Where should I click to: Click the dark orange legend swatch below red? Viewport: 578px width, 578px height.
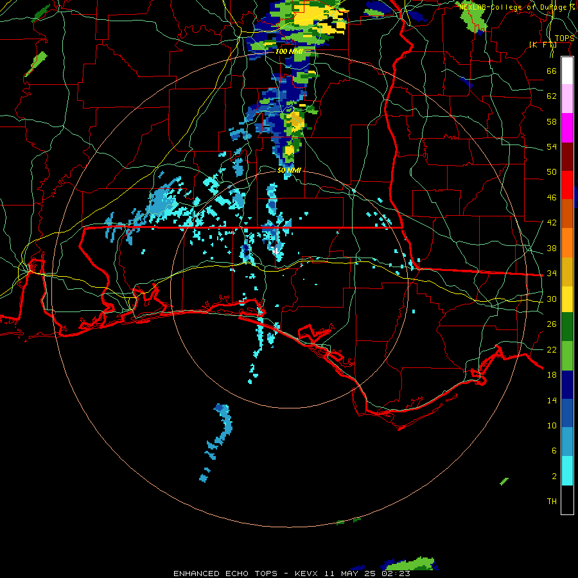(x=567, y=214)
